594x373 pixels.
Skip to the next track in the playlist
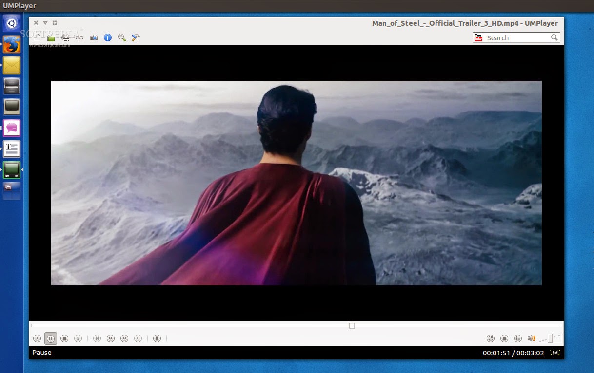138,338
